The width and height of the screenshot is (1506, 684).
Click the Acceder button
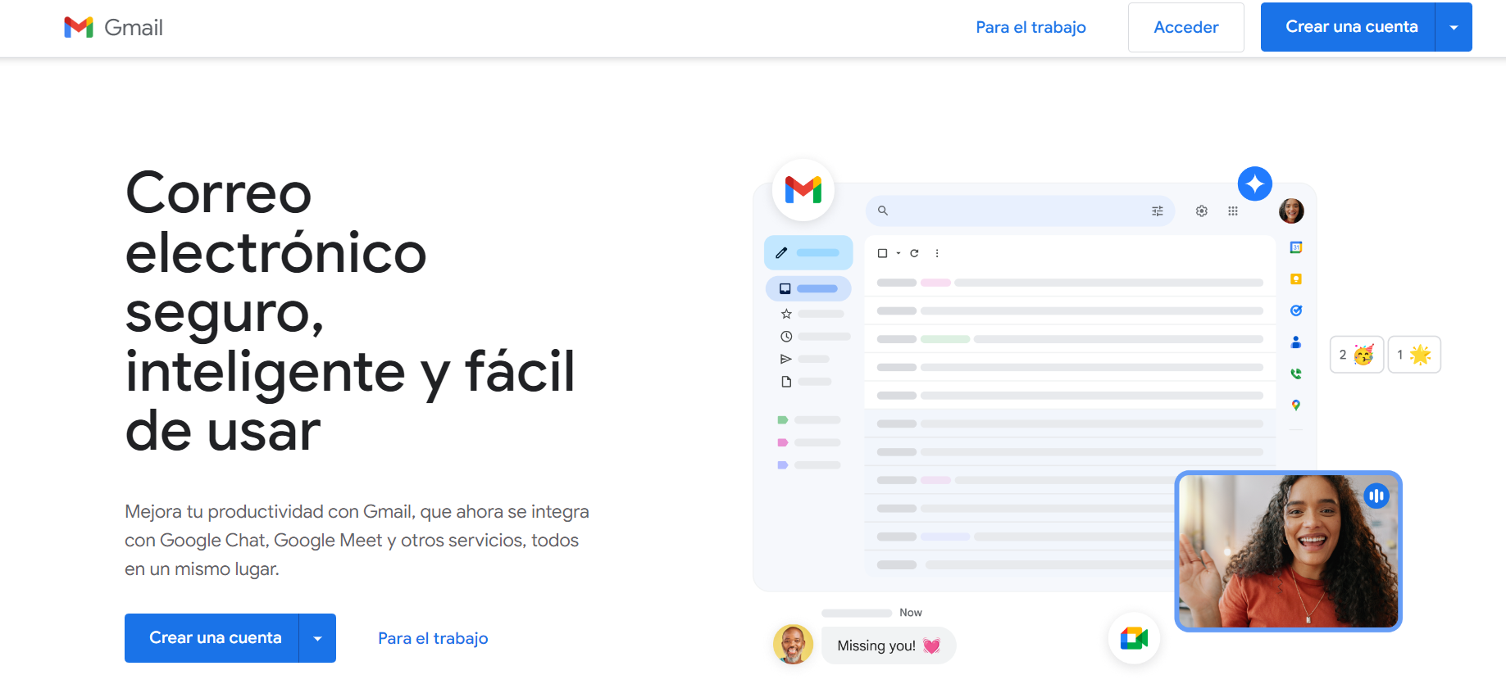1185,27
